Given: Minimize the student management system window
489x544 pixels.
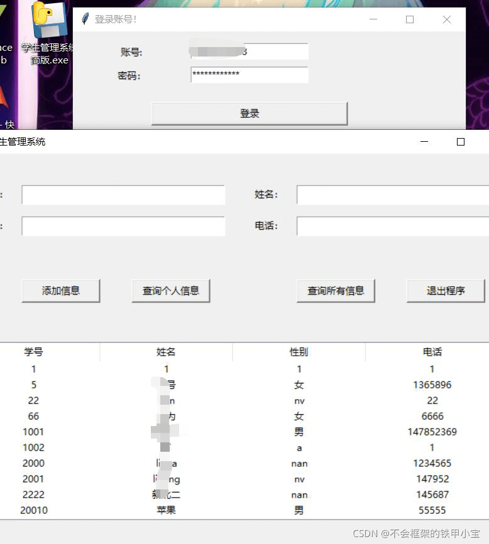Looking at the screenshot, I should coord(424,142).
